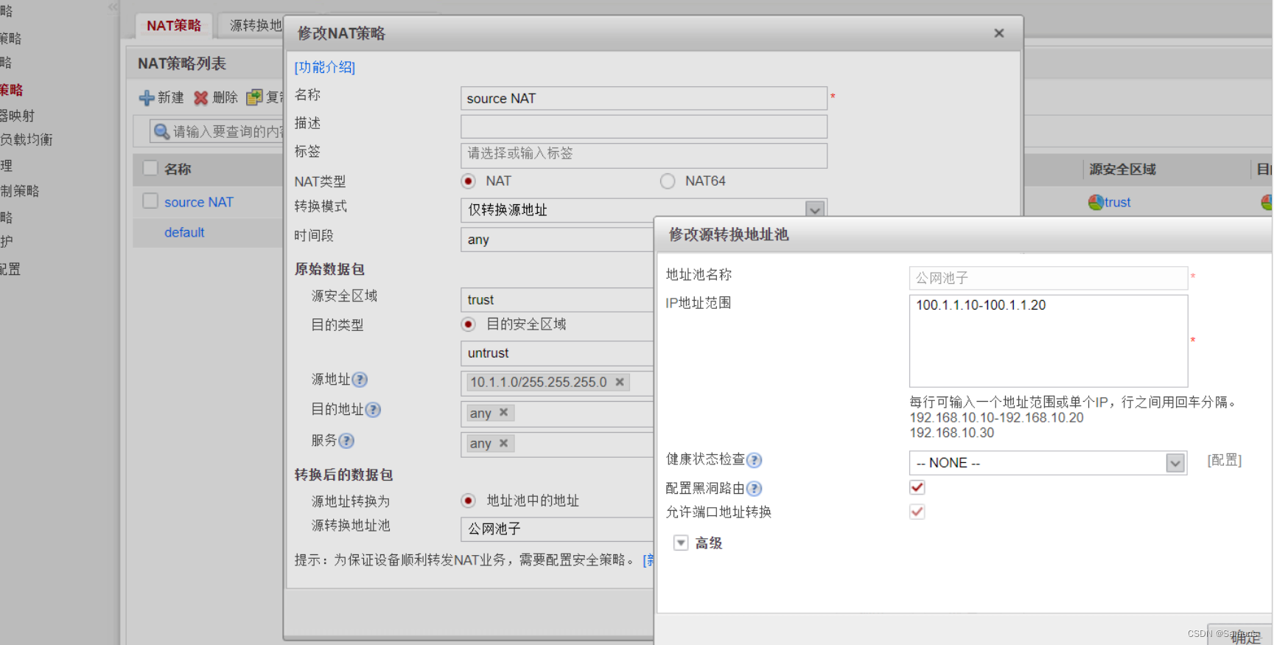Click help icon next to 健康状态检查

754,460
